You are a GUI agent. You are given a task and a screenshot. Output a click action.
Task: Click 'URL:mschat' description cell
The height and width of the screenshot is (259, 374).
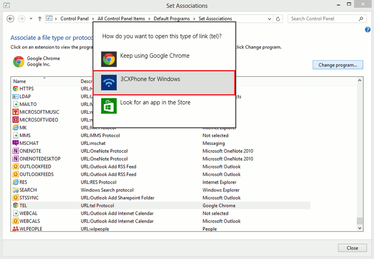click(93, 143)
